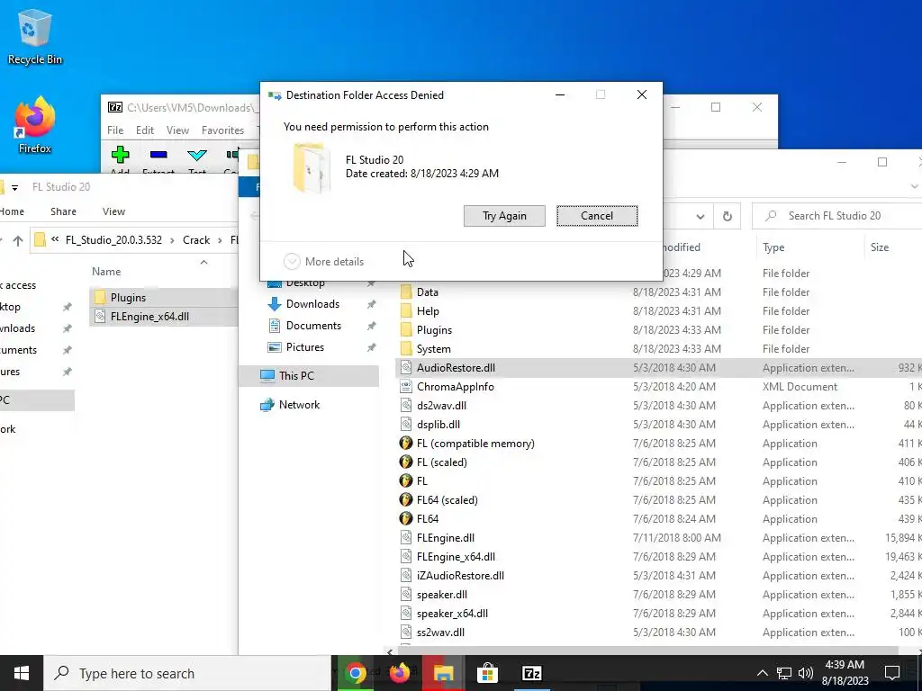
Task: Select iZAudioRestore.dll file
Action: coord(460,575)
